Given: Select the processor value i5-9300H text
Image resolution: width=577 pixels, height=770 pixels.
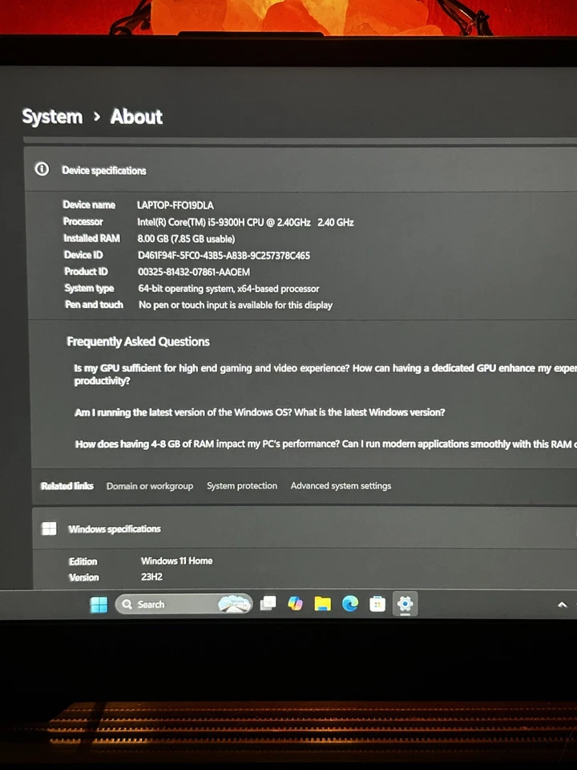Looking at the screenshot, I should (245, 222).
